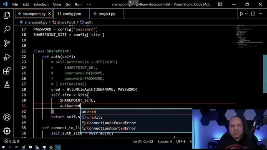Open the Edit menu

pyautogui.click(x=26, y=5)
